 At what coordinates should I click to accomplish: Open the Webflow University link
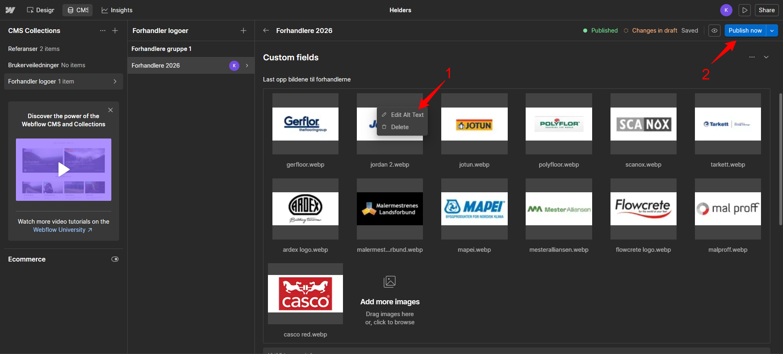point(63,230)
